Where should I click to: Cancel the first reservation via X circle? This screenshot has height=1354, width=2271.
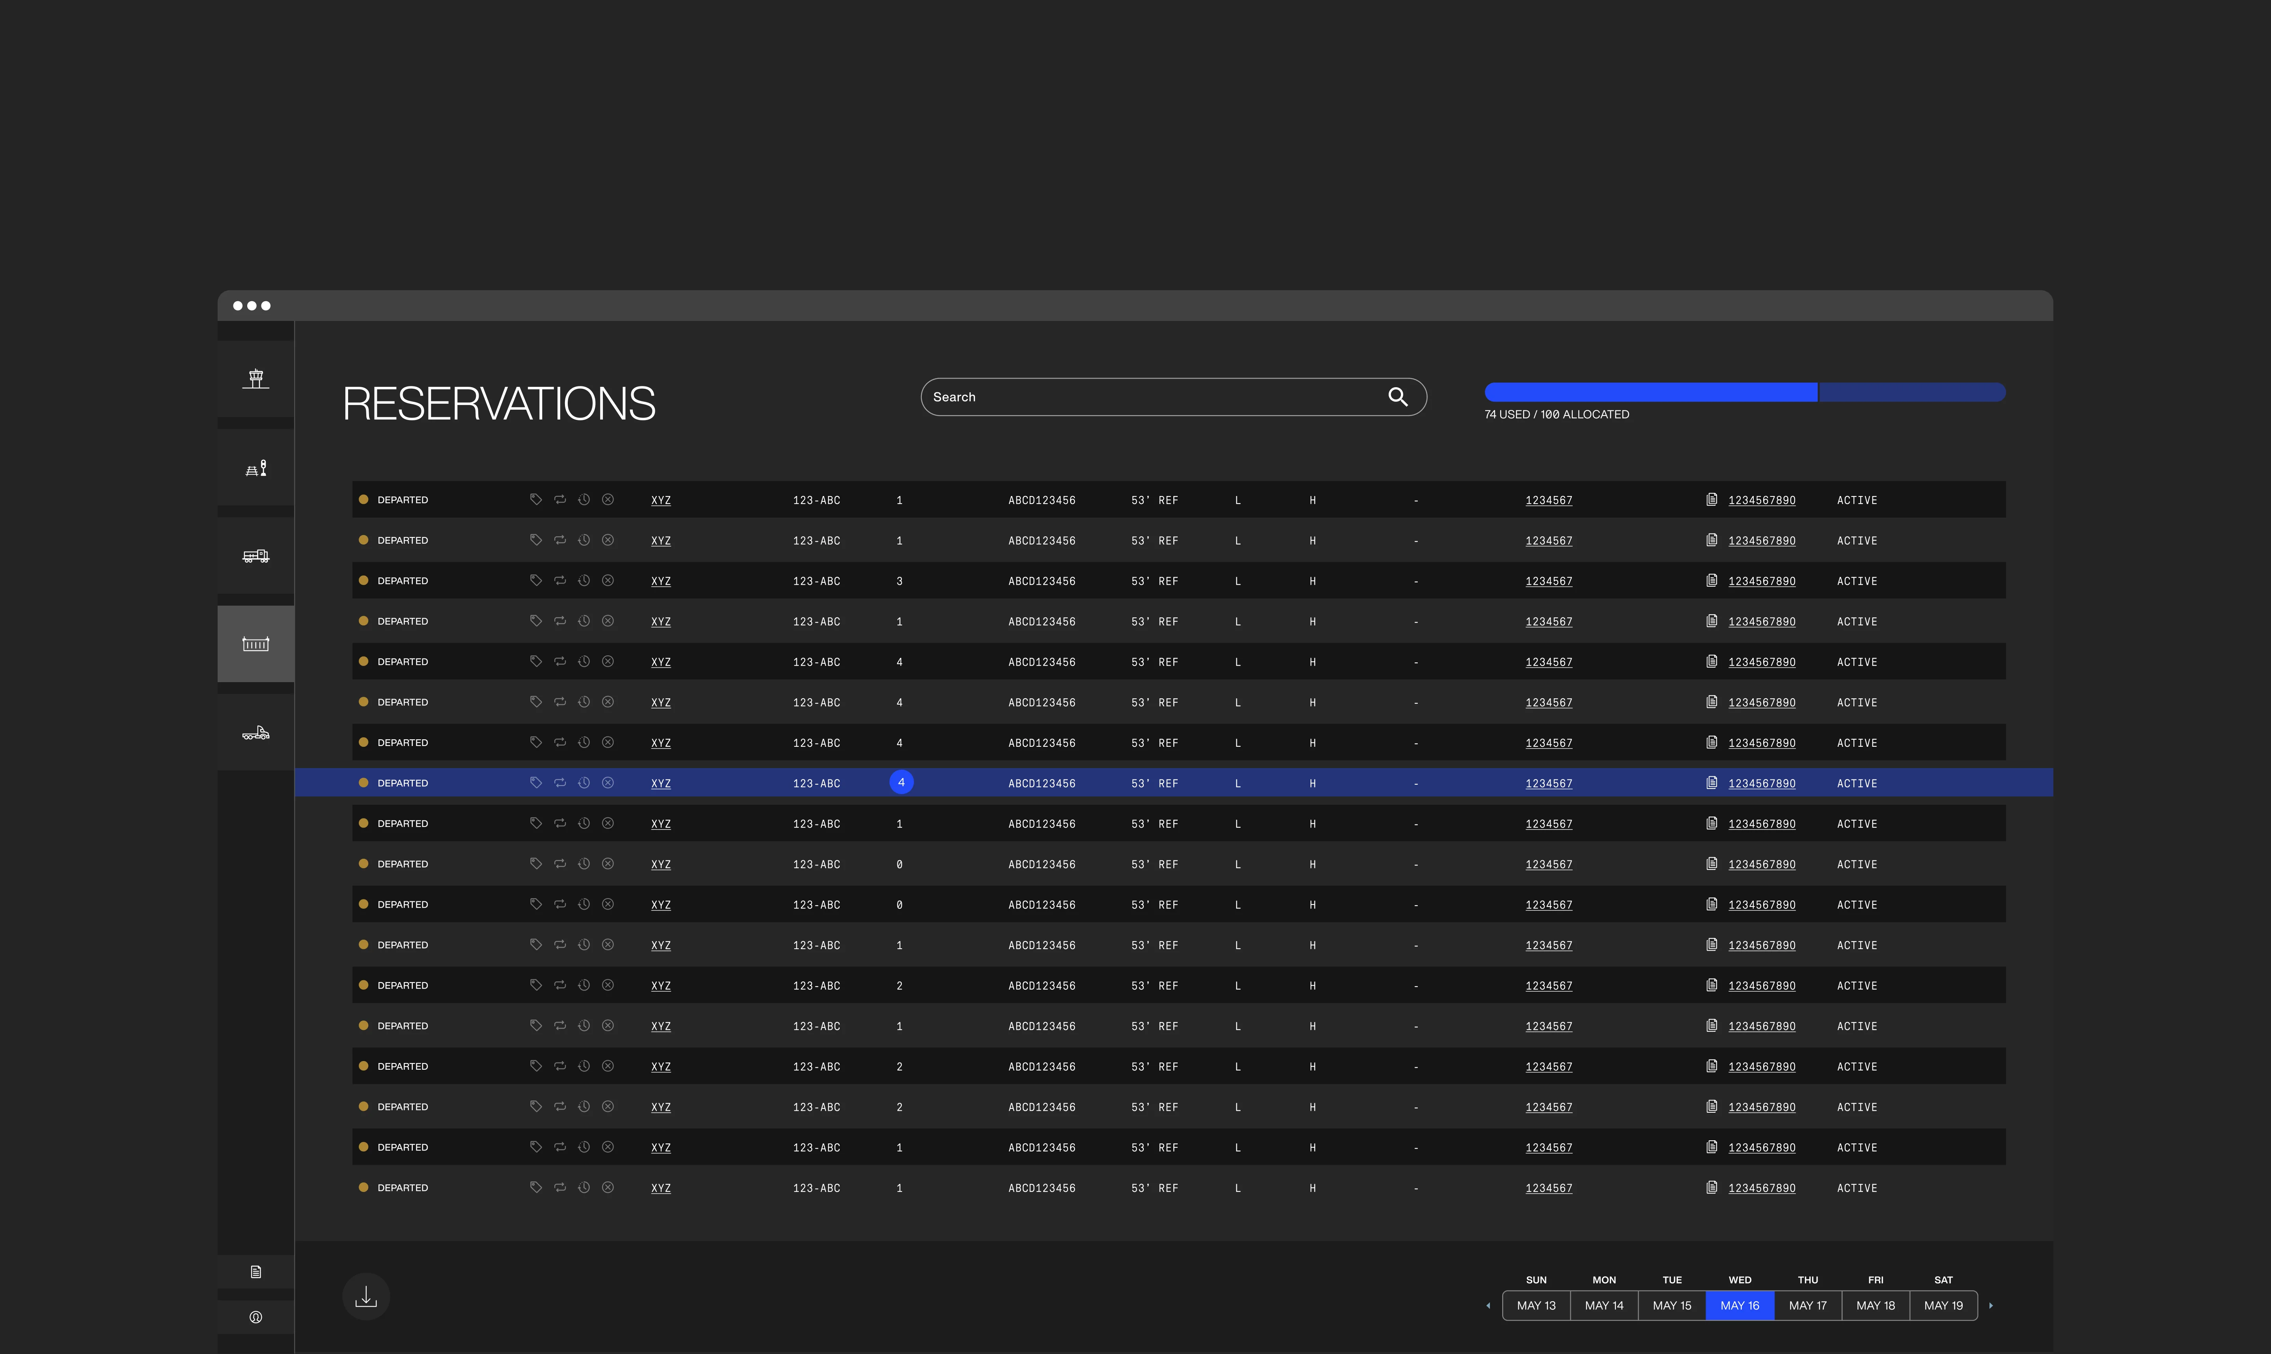tap(608, 499)
